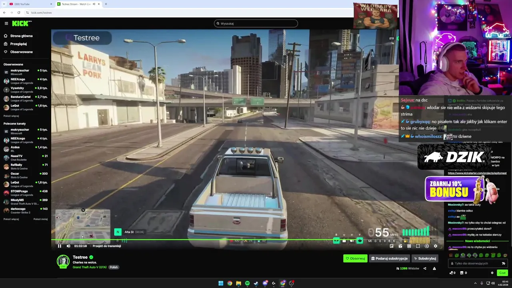Share the stream via share icon

[x=425, y=268]
